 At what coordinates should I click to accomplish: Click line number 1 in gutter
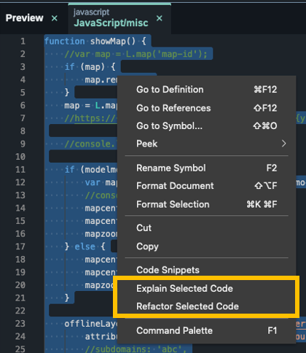tap(23, 42)
